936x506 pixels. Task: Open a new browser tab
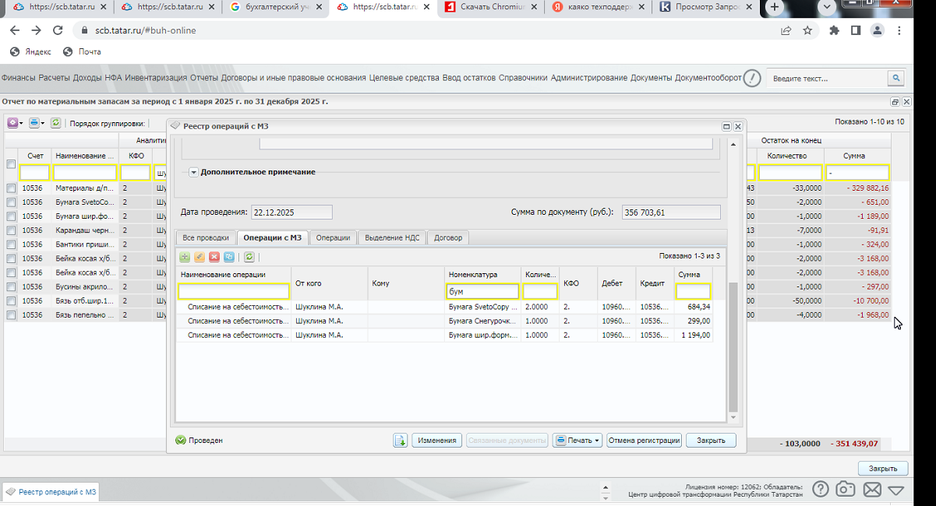(775, 7)
